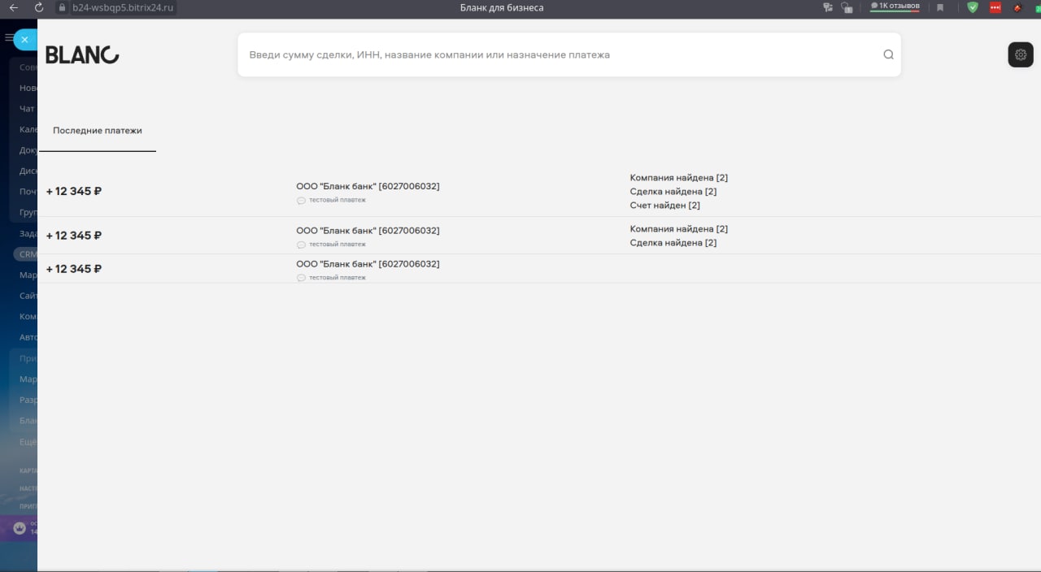
Task: Click тестовый платеж text in top payment
Action: (338, 200)
